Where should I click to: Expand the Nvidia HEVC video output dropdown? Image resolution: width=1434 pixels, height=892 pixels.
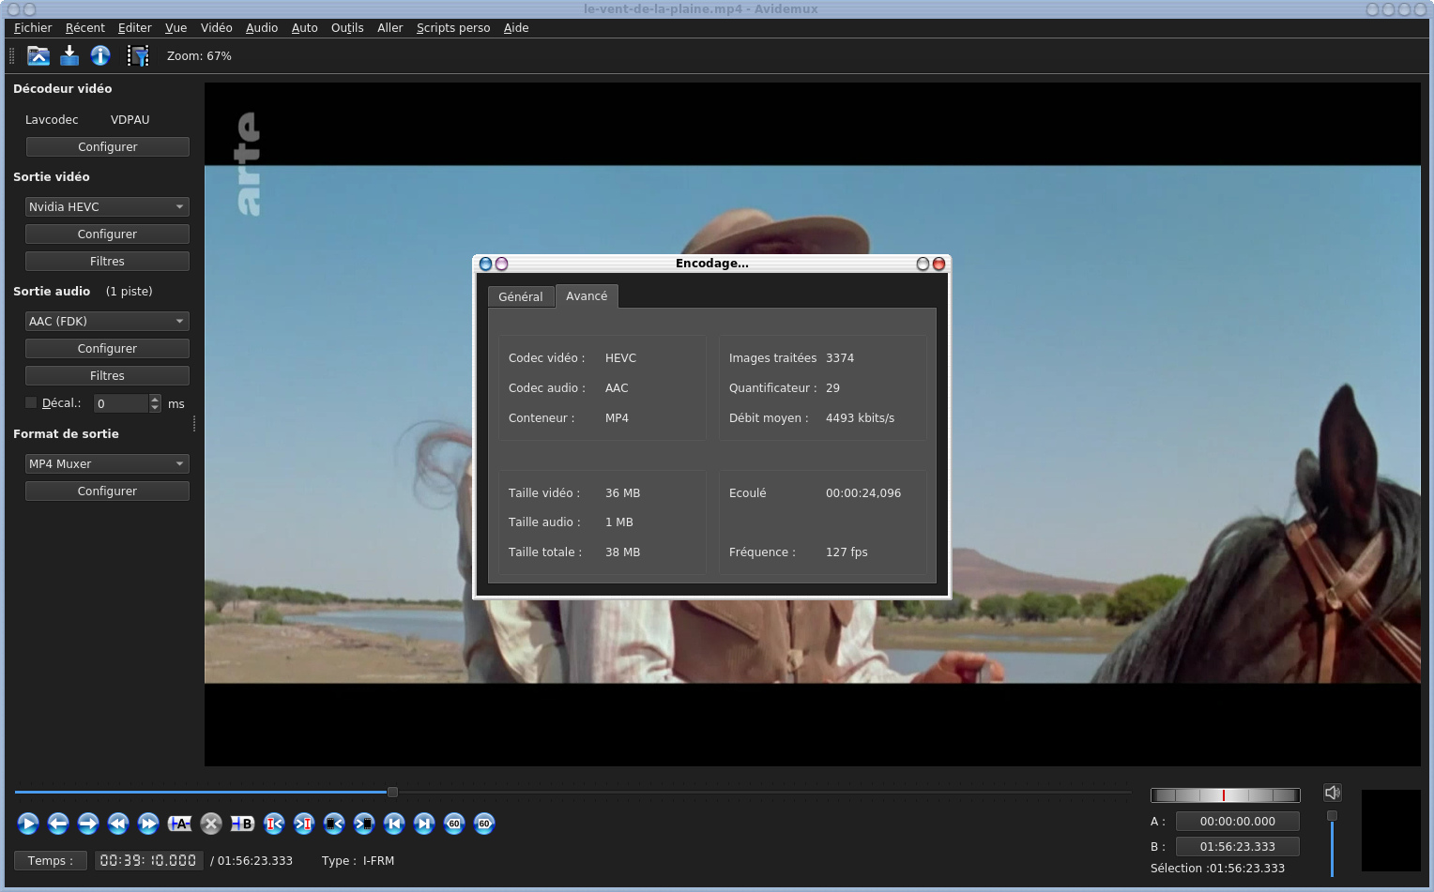point(107,207)
